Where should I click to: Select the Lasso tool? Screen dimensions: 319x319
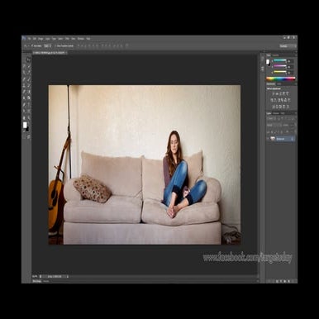click(24, 66)
